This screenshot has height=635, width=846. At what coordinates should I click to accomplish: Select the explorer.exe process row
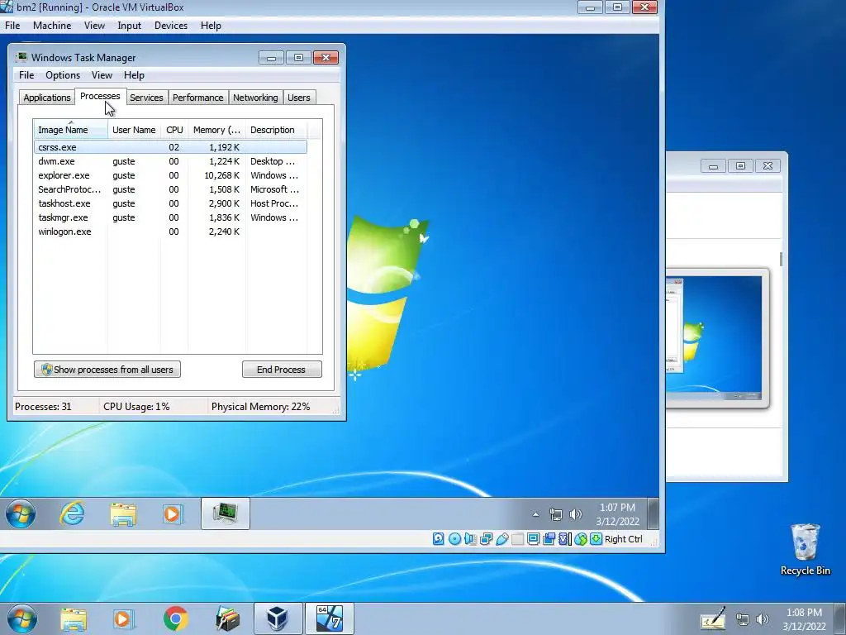170,175
